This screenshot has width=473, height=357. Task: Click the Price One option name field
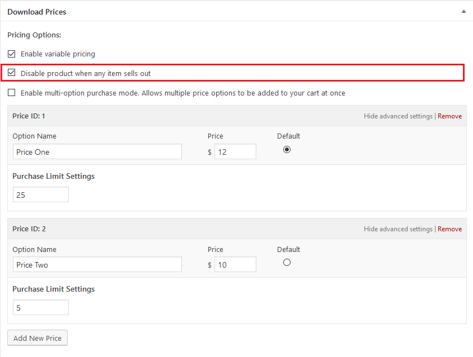point(97,152)
